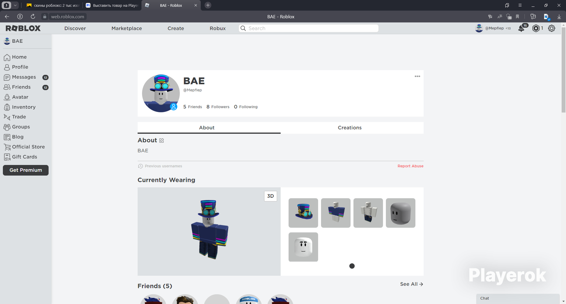566x304 pixels.
Task: Show Previous usernames
Action: [160, 166]
